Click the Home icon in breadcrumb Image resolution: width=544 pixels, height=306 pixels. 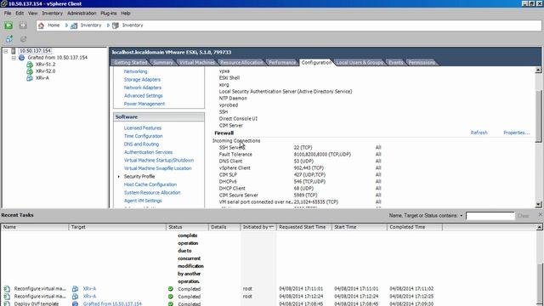pyautogui.click(x=42, y=25)
